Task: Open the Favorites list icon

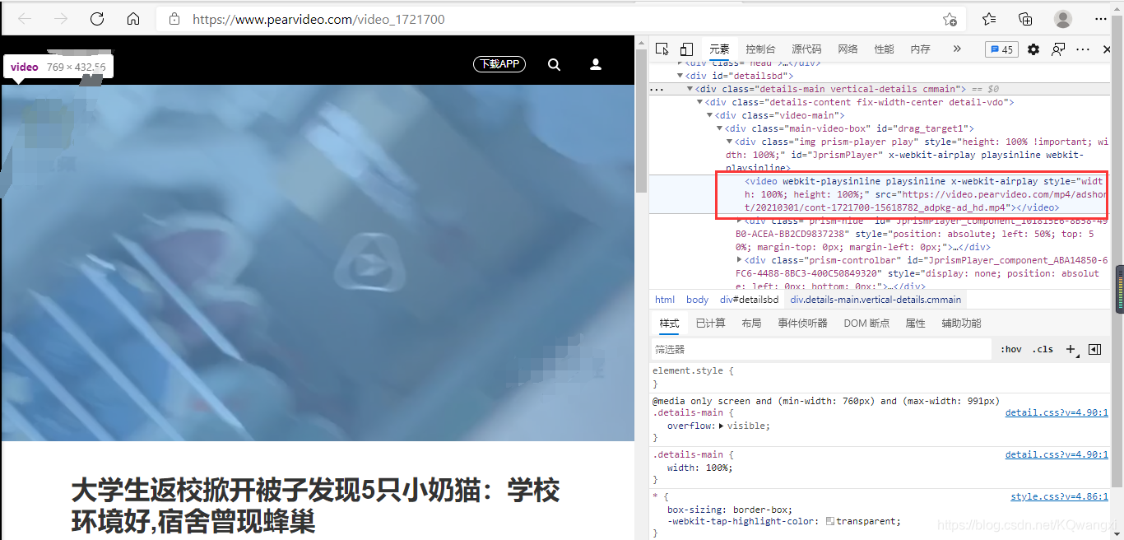Action: tap(989, 19)
